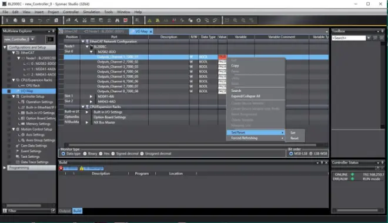
Task: Collapse the EtherCAT node in the explorer
Action: tap(14, 52)
